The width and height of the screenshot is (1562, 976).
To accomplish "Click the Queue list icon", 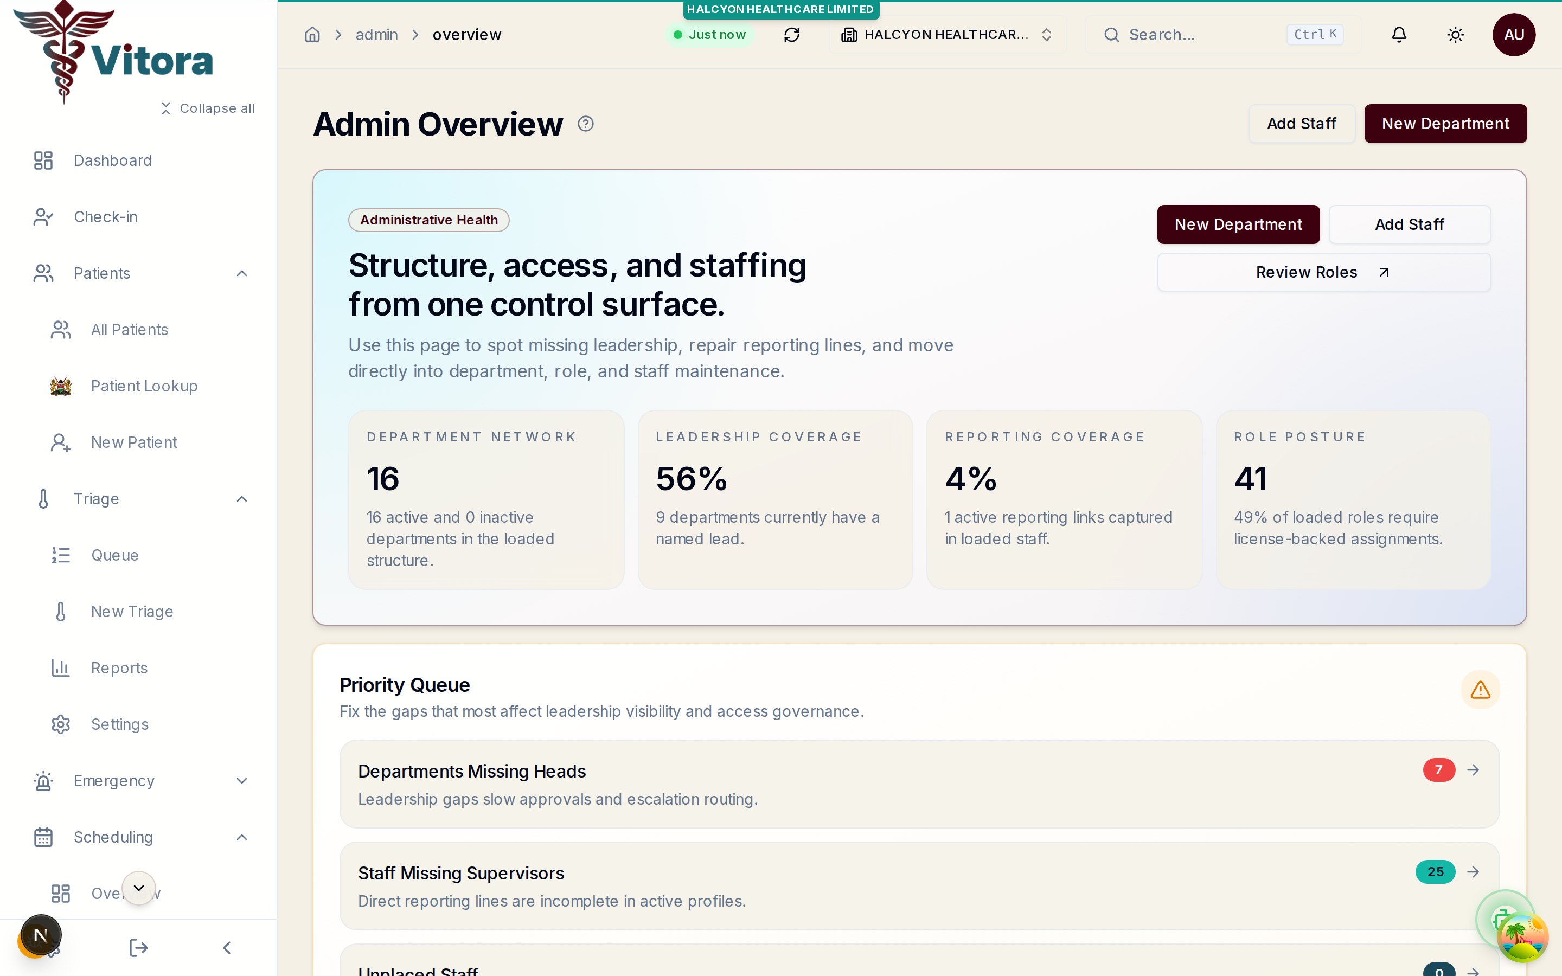I will [x=61, y=555].
